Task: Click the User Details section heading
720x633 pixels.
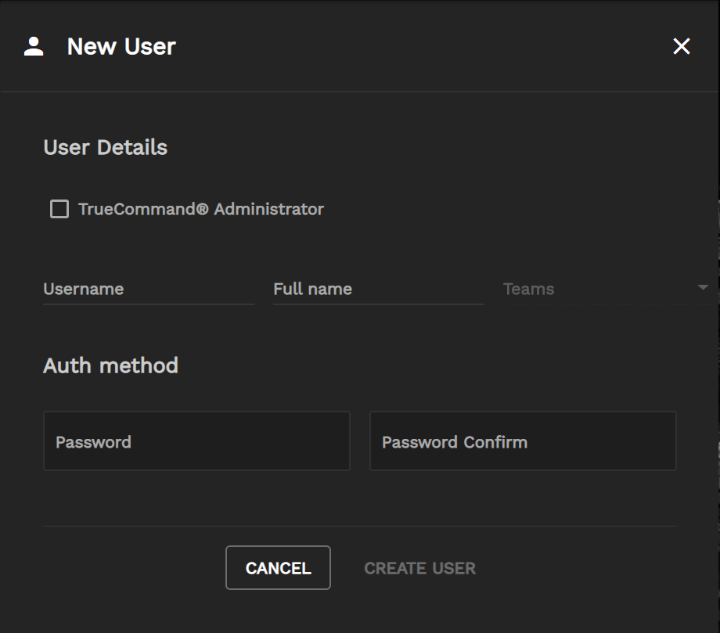Action: tap(105, 147)
